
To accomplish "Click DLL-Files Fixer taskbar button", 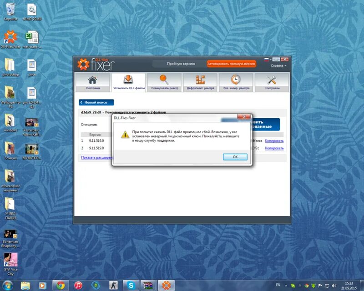I will pyautogui.click(x=166, y=286).
